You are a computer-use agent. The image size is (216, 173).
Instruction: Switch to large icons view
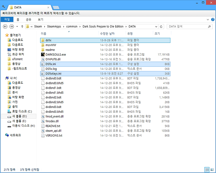[212, 170]
